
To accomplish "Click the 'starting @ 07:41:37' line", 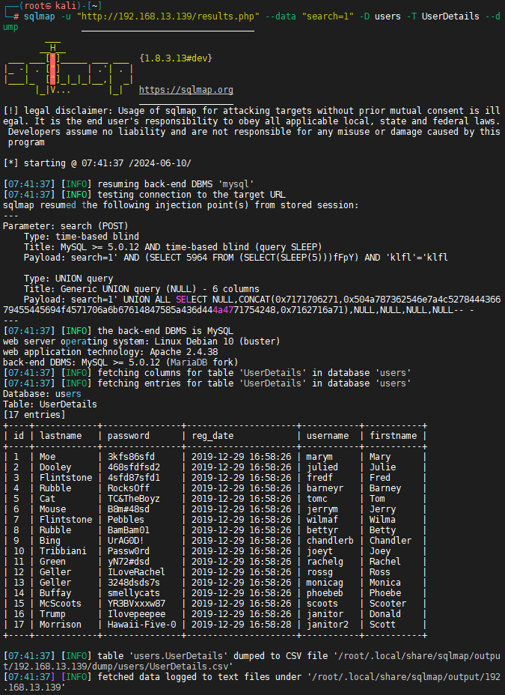I will click(x=97, y=163).
